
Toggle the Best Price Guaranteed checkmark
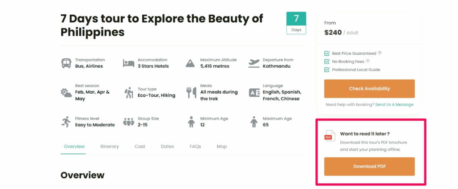coord(327,53)
